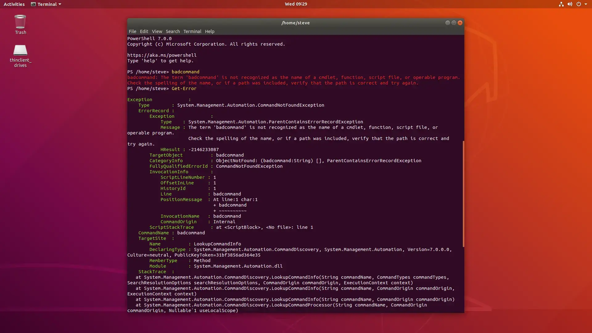Image resolution: width=592 pixels, height=333 pixels.
Task: Click the volume speaker icon in top bar
Action: [x=570, y=4]
